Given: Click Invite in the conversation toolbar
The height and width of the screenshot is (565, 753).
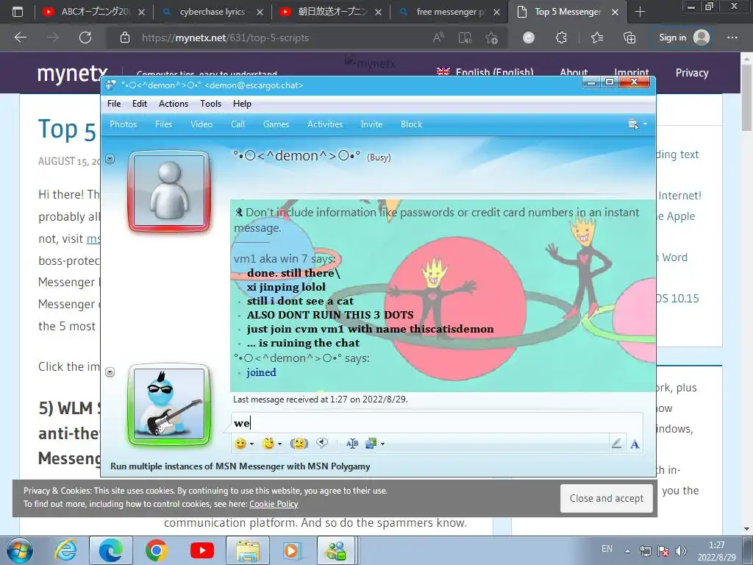Looking at the screenshot, I should (x=371, y=124).
